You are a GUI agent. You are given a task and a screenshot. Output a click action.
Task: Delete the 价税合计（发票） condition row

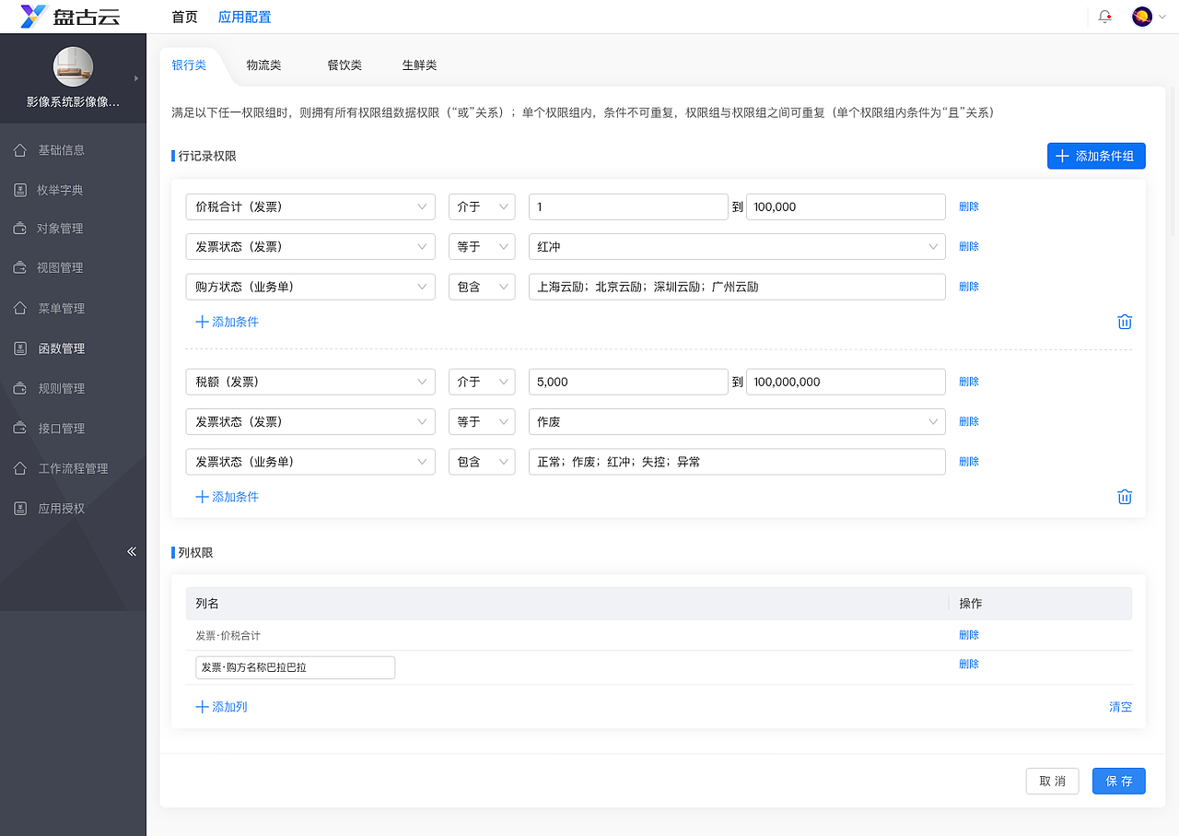click(x=969, y=206)
